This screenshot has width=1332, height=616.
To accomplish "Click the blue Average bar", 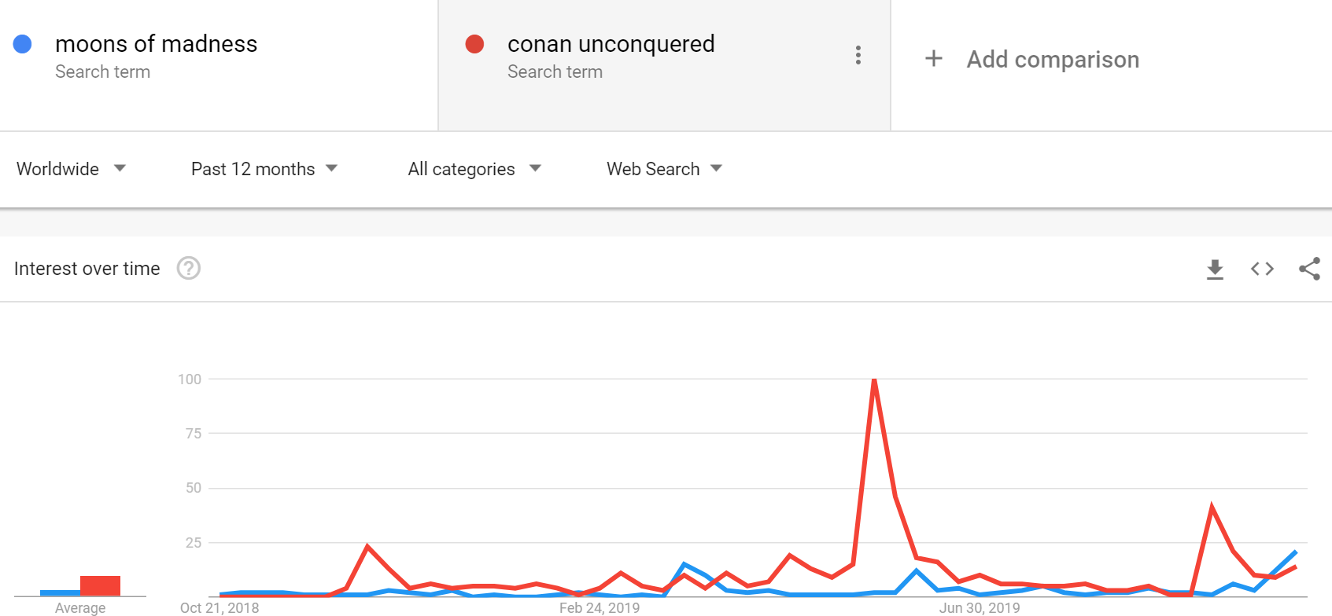I will (60, 593).
